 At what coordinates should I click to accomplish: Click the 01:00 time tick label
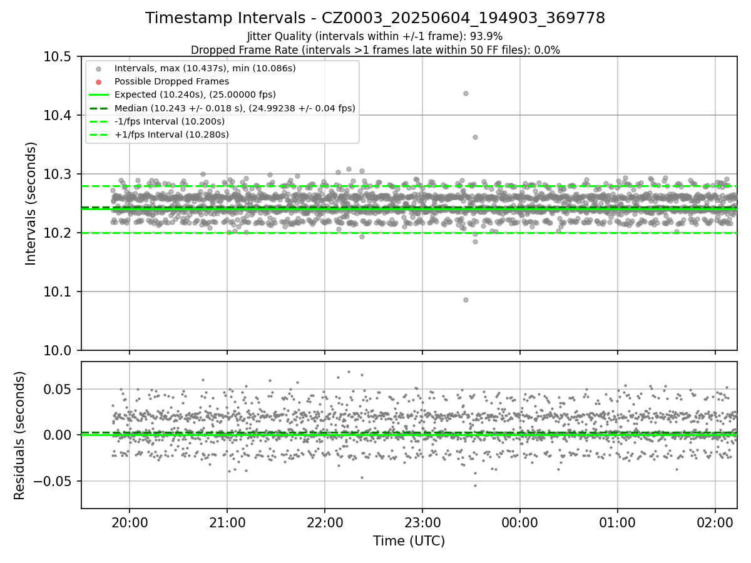click(618, 522)
